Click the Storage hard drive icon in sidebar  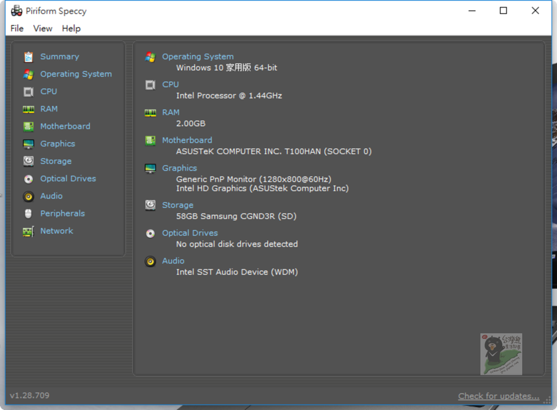coord(28,161)
